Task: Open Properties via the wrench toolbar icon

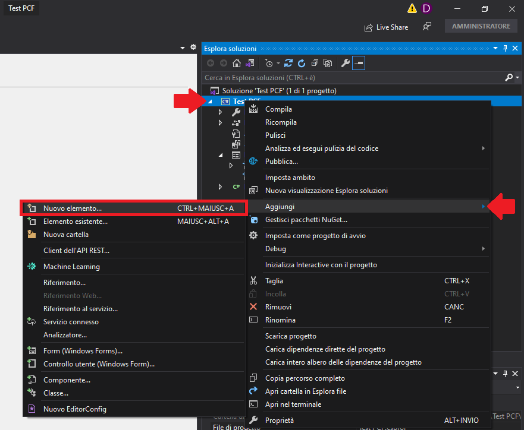Action: point(345,63)
